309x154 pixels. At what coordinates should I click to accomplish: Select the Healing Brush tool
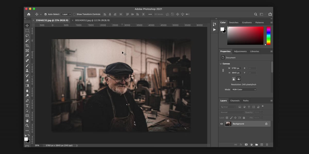point(27,61)
